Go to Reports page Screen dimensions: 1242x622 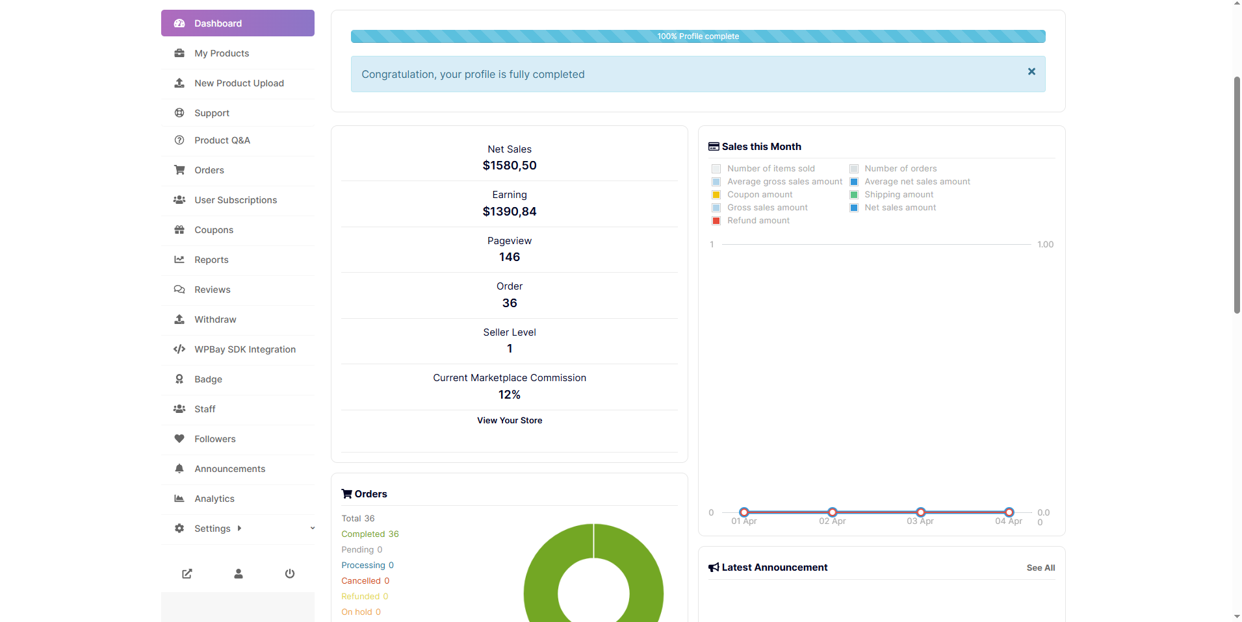(x=238, y=260)
